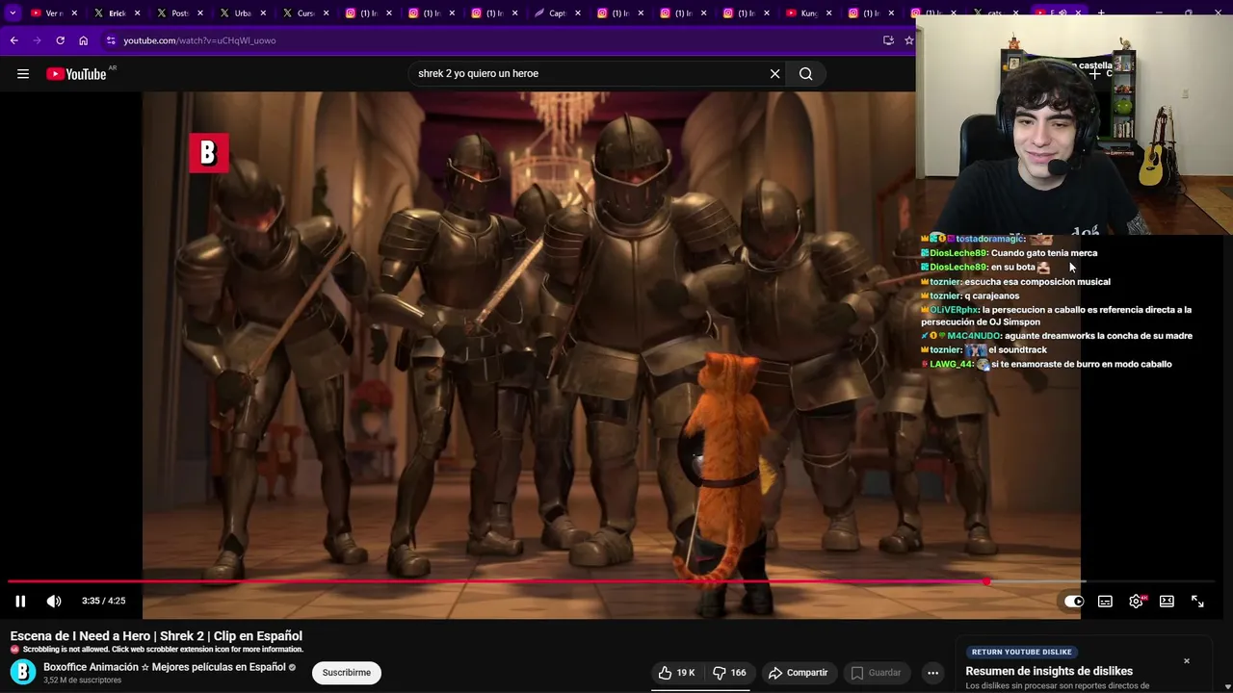
Task: Open the site info icon in the address bar
Action: click(x=111, y=40)
